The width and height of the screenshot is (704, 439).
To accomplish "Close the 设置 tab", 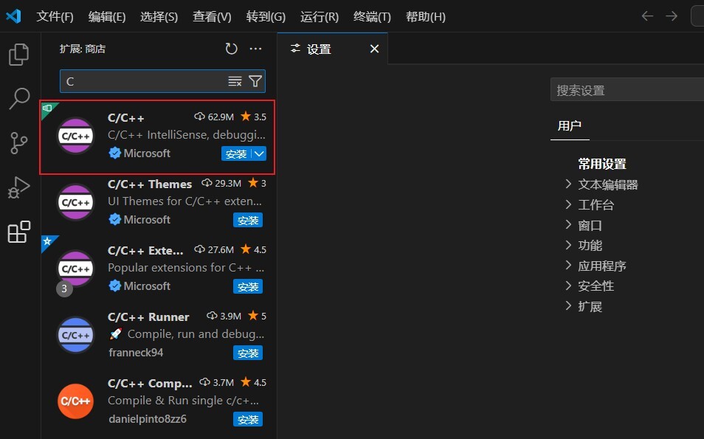I will (374, 49).
